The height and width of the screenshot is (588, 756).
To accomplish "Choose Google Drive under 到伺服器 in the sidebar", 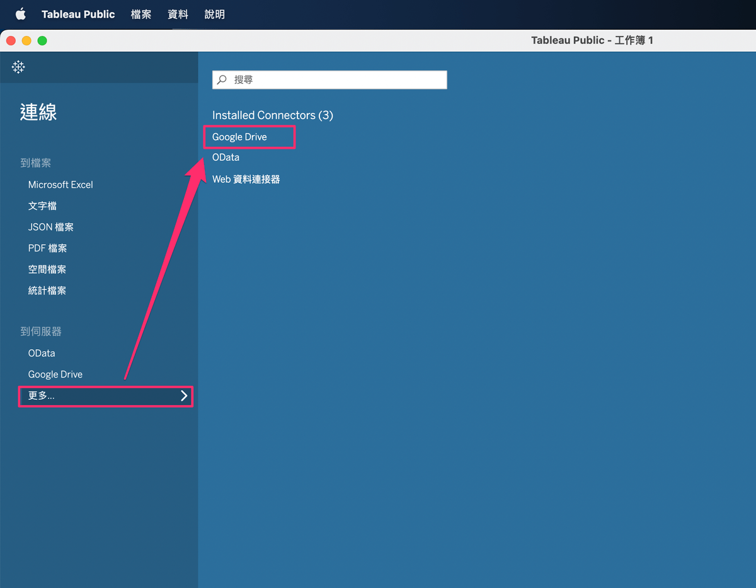I will tap(55, 374).
